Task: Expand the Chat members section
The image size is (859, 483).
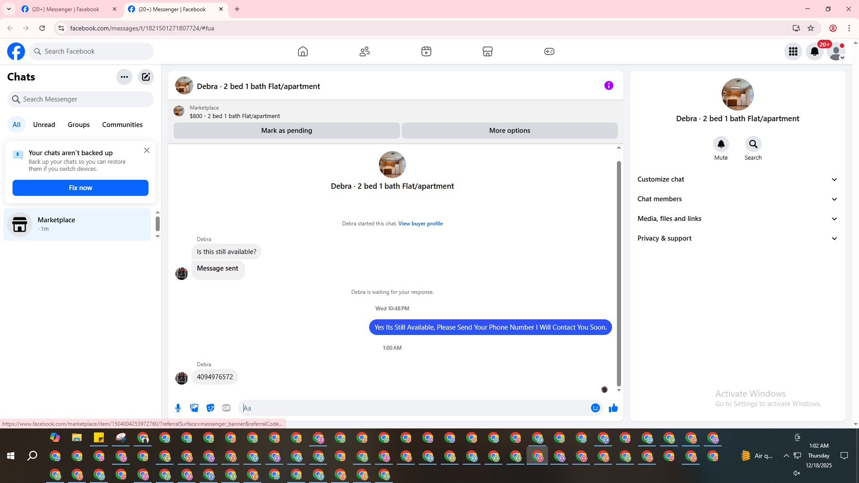Action: tap(737, 199)
